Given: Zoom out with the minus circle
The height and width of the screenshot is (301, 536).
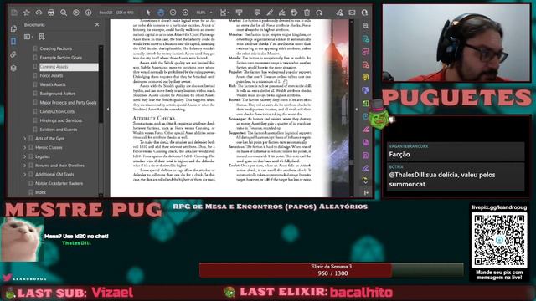Looking at the screenshot, I should coord(173,13).
